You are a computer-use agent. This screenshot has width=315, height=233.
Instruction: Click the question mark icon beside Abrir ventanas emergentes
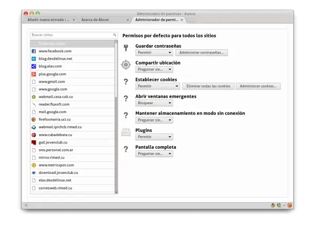tap(126, 98)
